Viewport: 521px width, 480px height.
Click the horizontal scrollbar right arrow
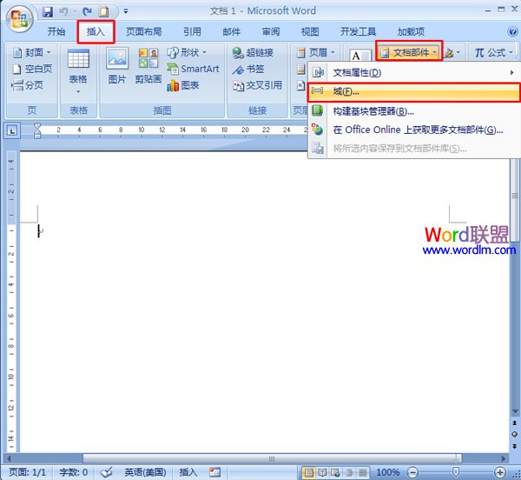[x=503, y=459]
